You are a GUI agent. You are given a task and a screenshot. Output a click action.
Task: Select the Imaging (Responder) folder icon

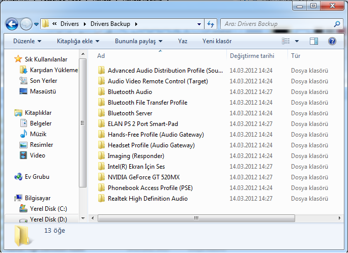coord(101,155)
